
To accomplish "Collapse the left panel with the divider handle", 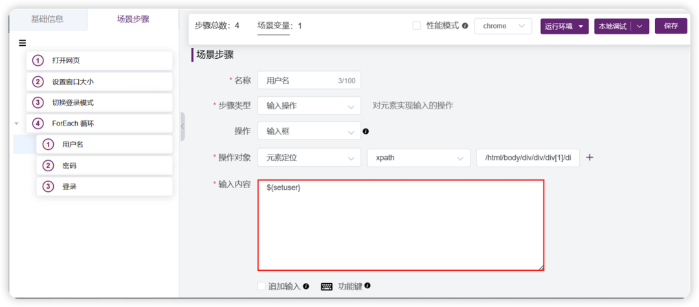I will [x=183, y=127].
